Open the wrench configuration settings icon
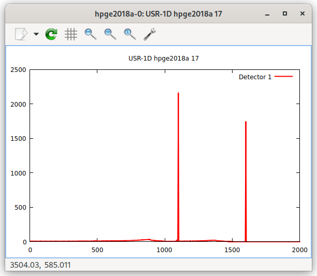 click(150, 34)
